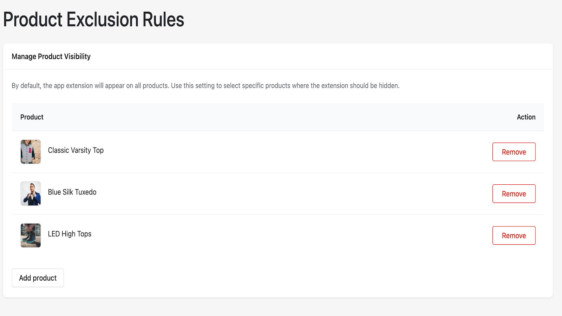Viewport: 562px width, 316px height.
Task: Select the Blue Silk Tuxedo product name
Action: (x=72, y=192)
